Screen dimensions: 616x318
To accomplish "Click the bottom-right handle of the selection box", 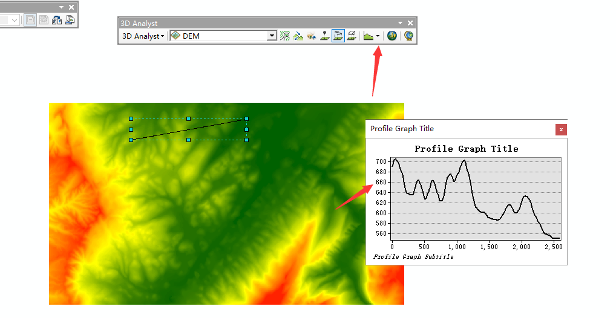I will click(x=247, y=140).
